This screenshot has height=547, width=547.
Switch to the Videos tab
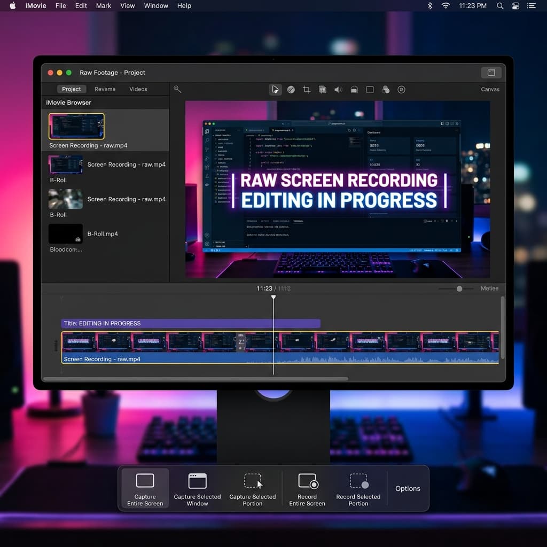(x=138, y=89)
